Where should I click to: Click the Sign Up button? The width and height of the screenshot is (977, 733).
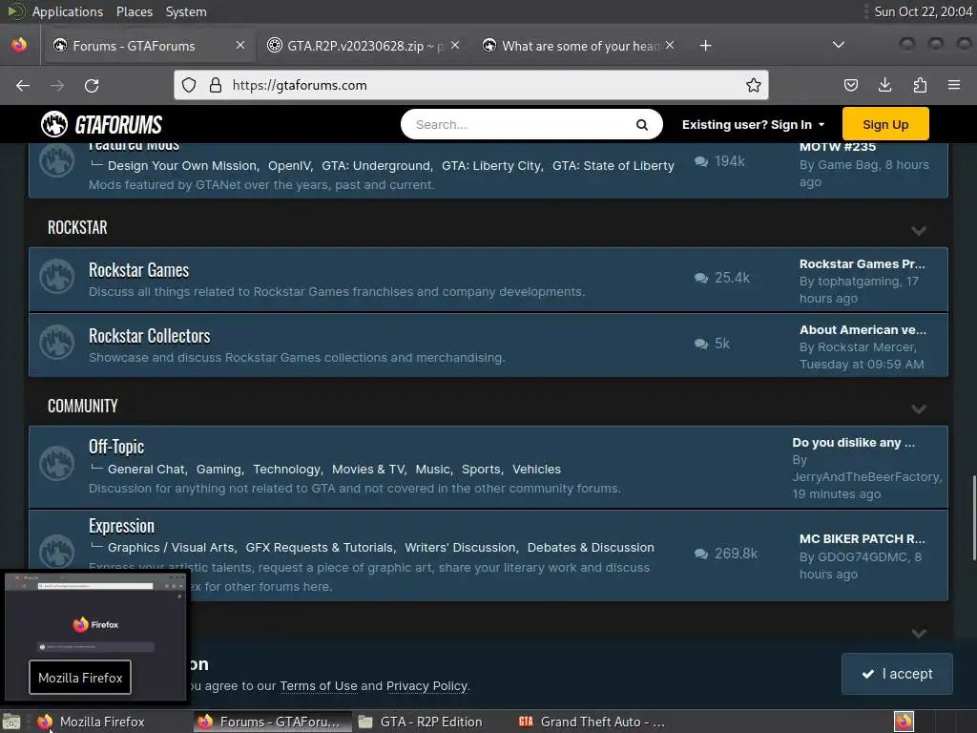pos(885,124)
